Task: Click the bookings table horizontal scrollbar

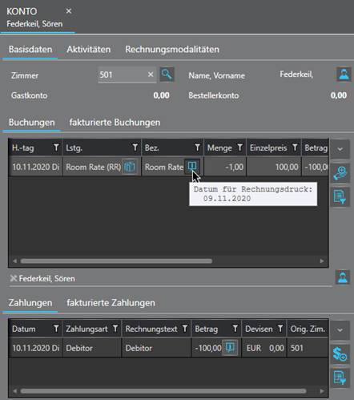Action: click(x=116, y=261)
